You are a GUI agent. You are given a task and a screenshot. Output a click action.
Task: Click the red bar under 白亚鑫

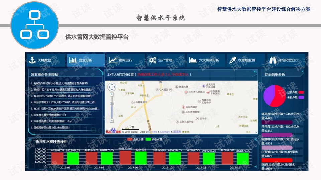(x=277, y=160)
